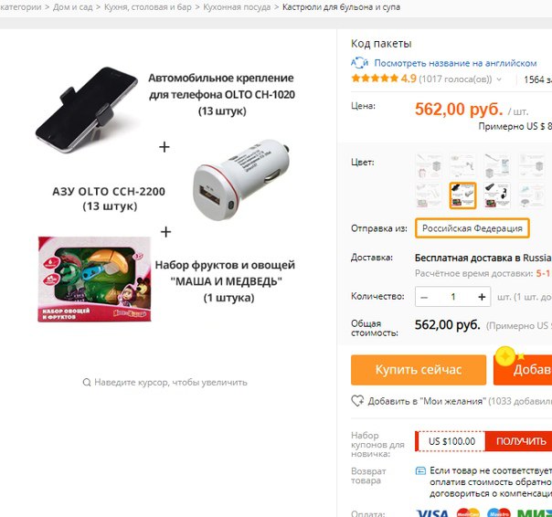Expand the rating votes dropdown arrow
552x517 pixels.
pyautogui.click(x=499, y=79)
